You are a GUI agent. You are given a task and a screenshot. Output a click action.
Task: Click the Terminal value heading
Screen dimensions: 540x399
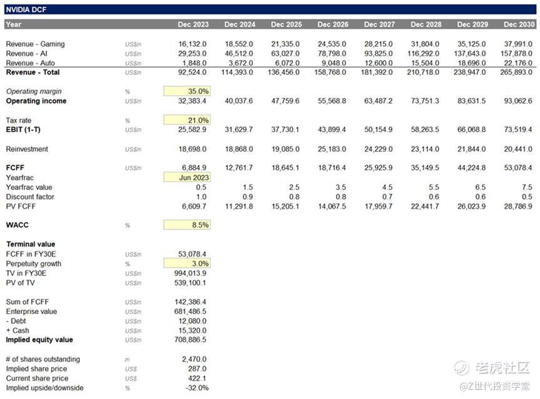[31, 244]
